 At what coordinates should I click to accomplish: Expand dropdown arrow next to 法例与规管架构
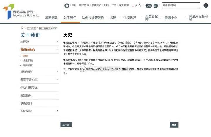click(x=106, y=18)
